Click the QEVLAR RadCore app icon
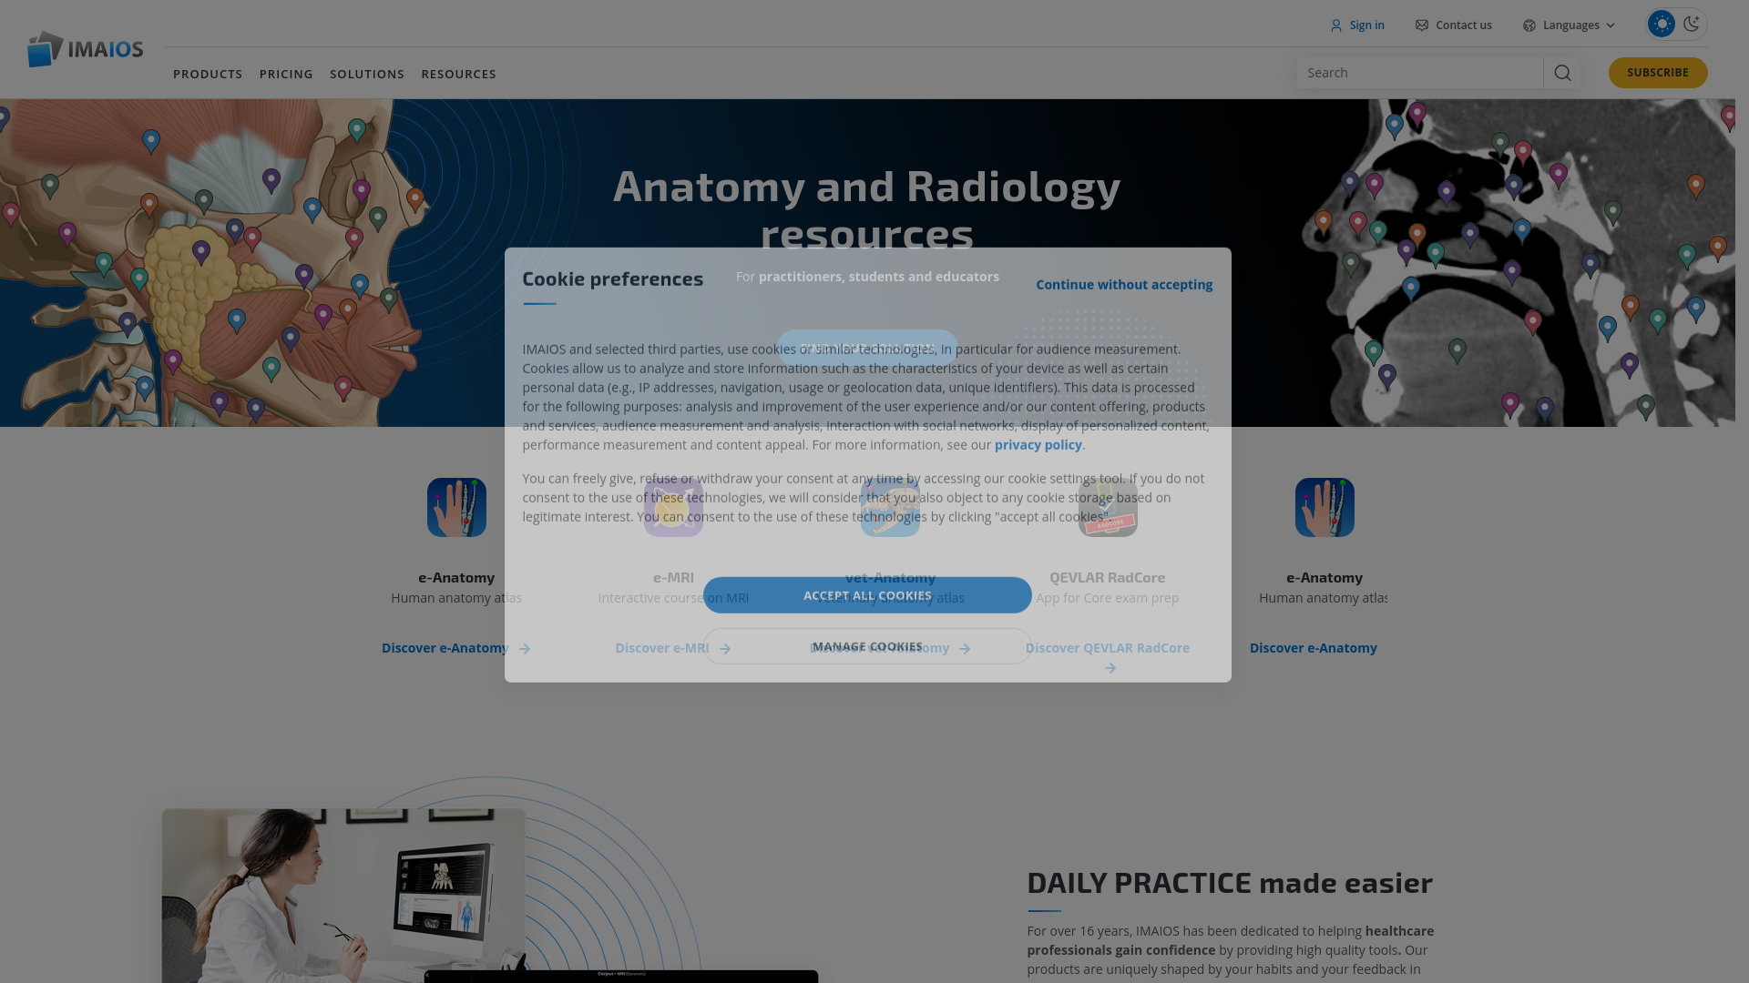Image resolution: width=1749 pixels, height=983 pixels. [1108, 507]
